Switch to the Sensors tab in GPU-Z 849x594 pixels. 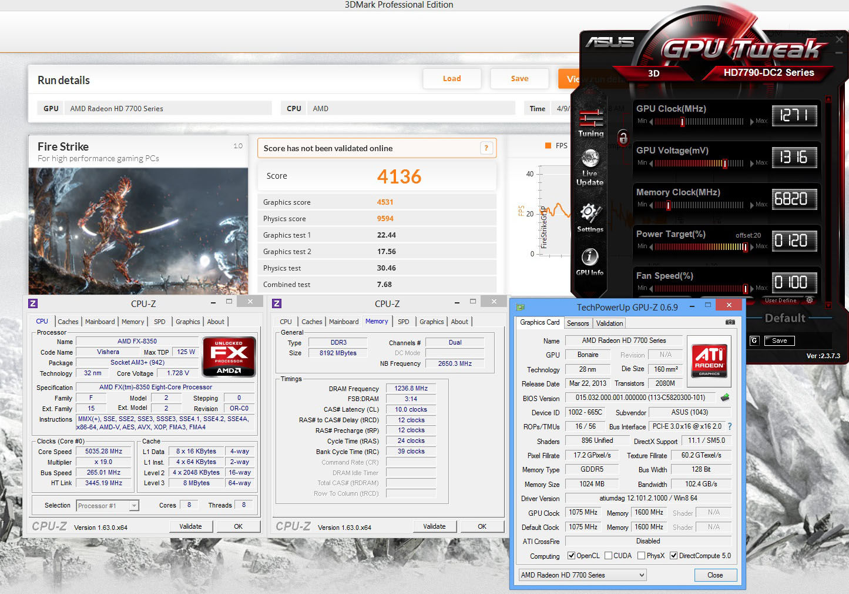click(x=578, y=323)
